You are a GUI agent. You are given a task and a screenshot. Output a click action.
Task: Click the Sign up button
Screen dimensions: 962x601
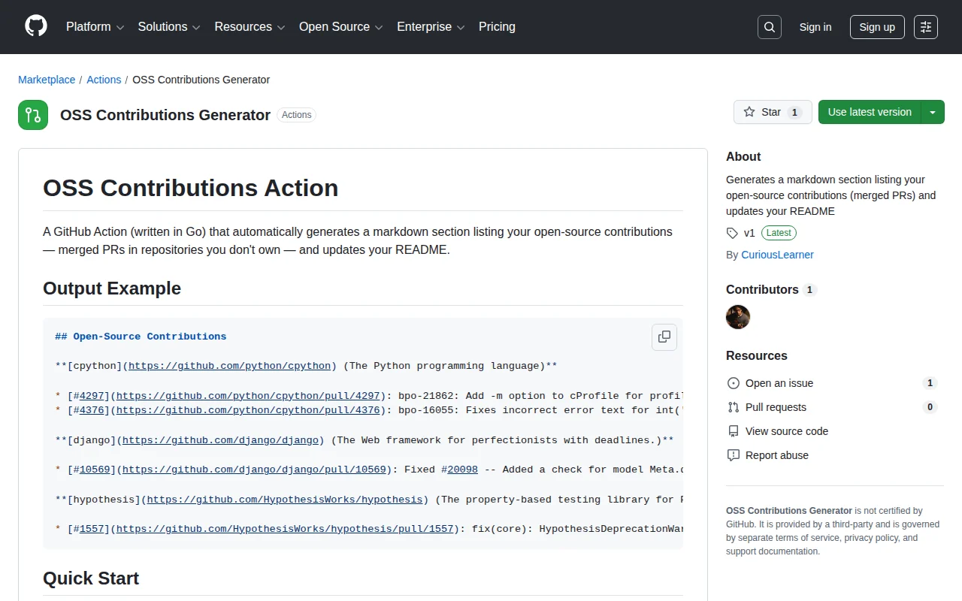point(877,27)
